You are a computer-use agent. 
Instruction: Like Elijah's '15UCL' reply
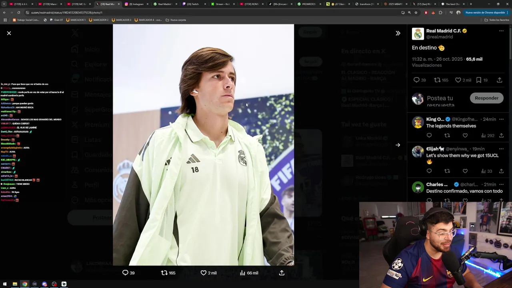[x=465, y=171]
